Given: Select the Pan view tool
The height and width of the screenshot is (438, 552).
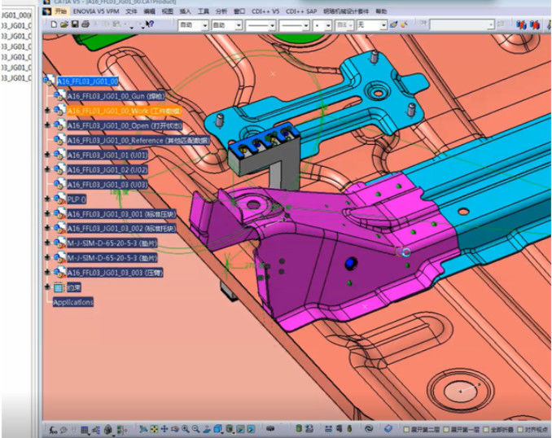Looking at the screenshot, I should [165, 429].
